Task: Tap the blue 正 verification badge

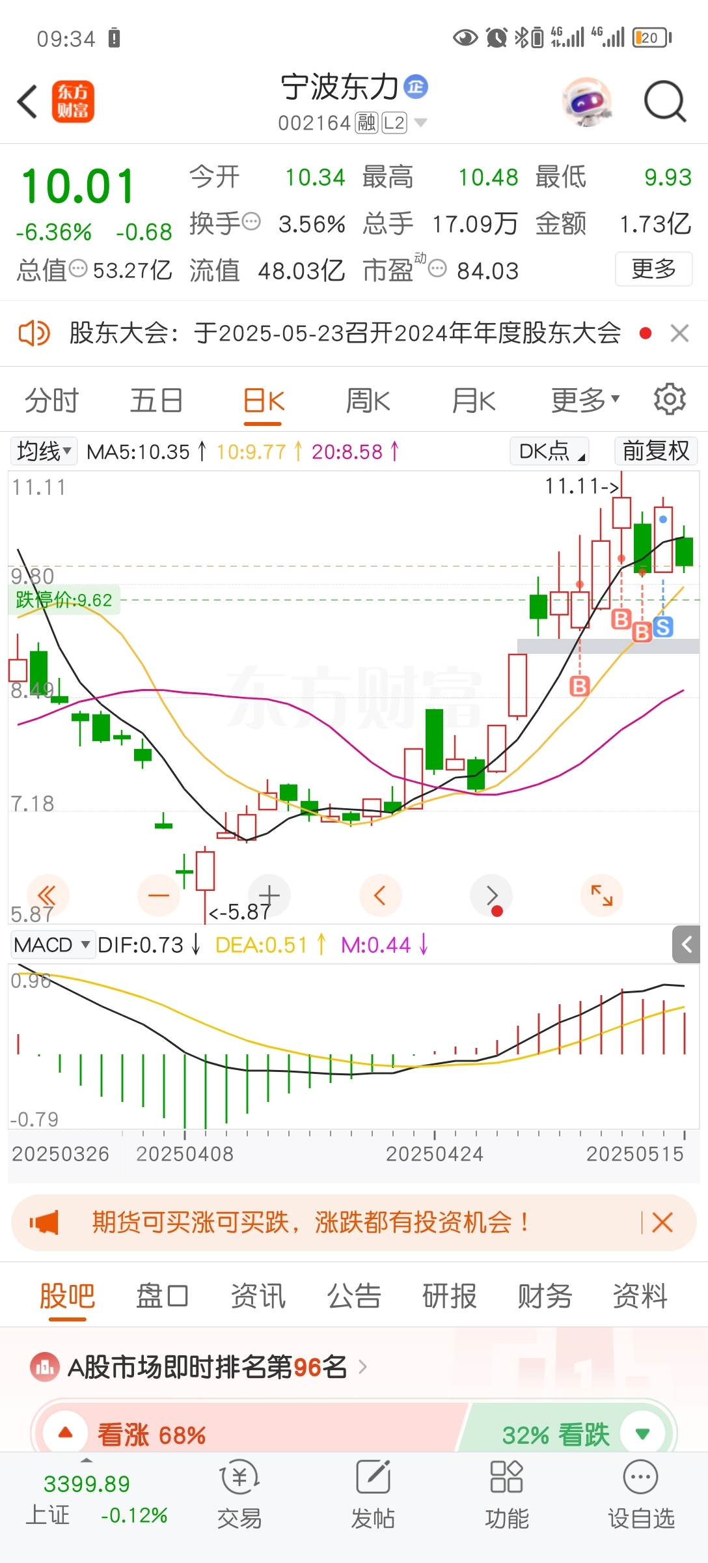Action: tap(416, 87)
